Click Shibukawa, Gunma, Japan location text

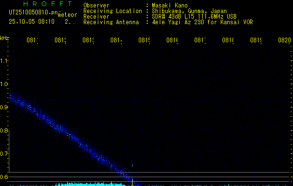pos(187,11)
